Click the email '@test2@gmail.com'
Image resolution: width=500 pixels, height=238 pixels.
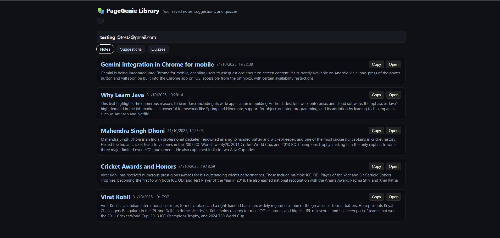tap(136, 37)
